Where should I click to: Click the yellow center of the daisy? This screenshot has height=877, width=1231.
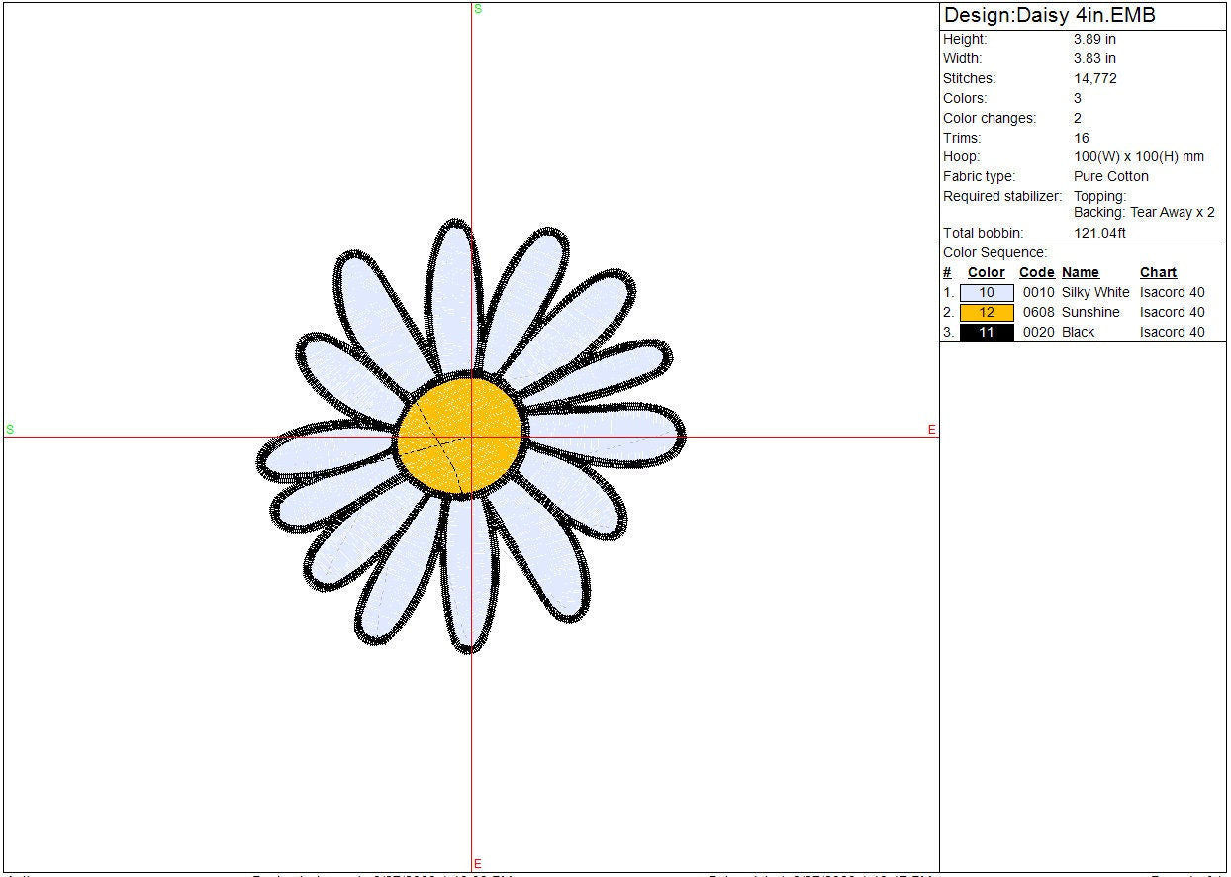(x=460, y=436)
